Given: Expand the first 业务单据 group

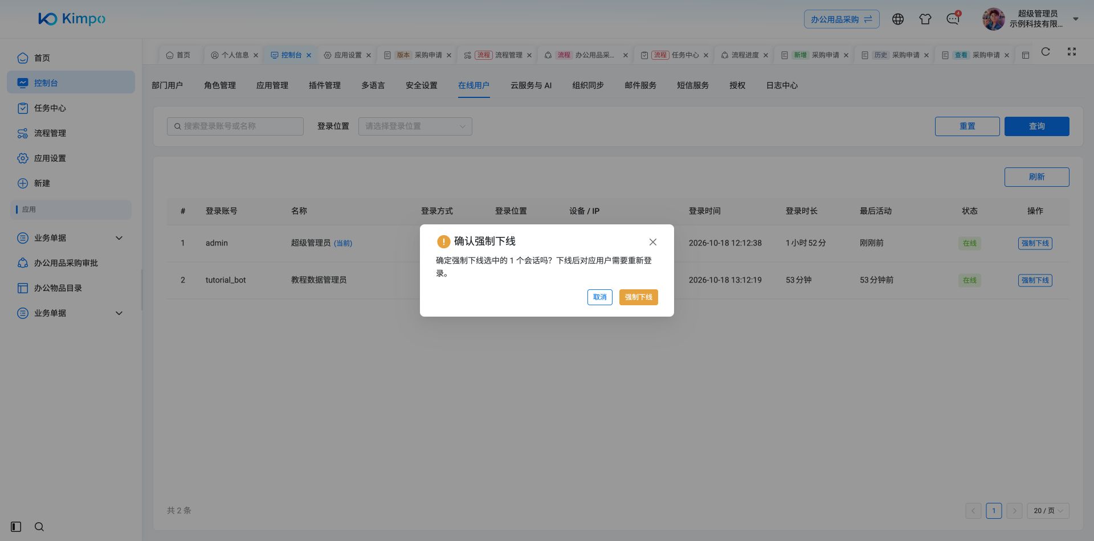Looking at the screenshot, I should tap(71, 237).
